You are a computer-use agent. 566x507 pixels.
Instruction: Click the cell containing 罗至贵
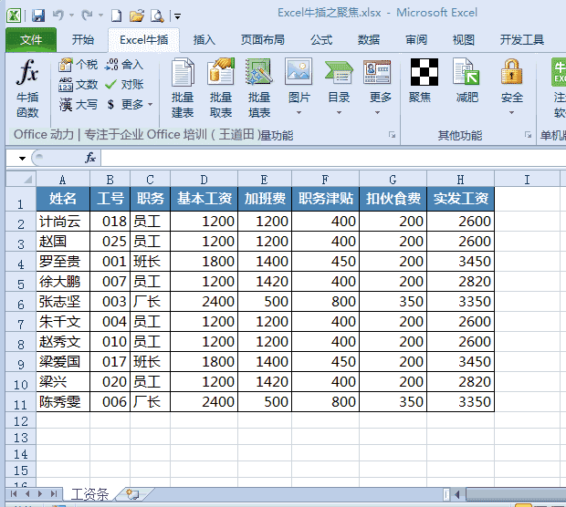[63, 262]
